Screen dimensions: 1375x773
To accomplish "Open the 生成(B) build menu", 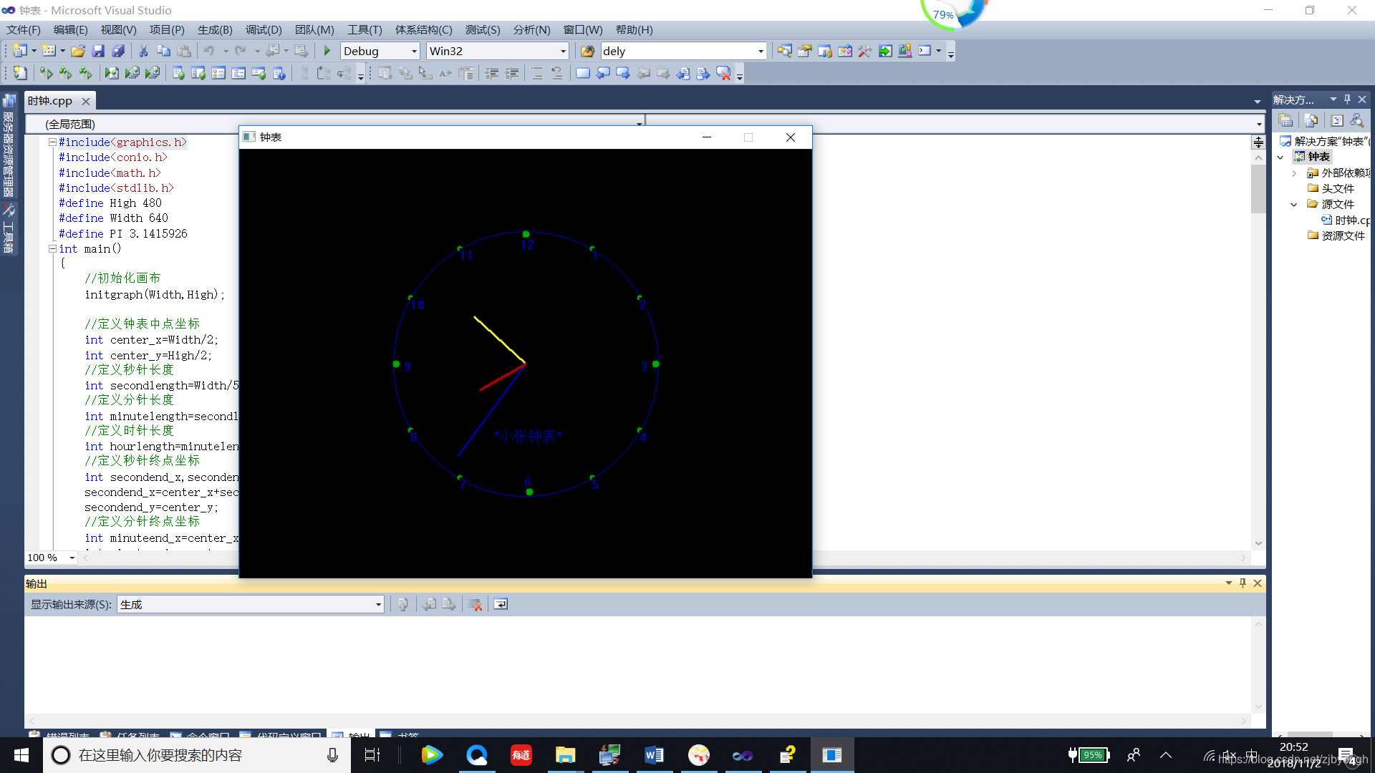I will tap(215, 30).
